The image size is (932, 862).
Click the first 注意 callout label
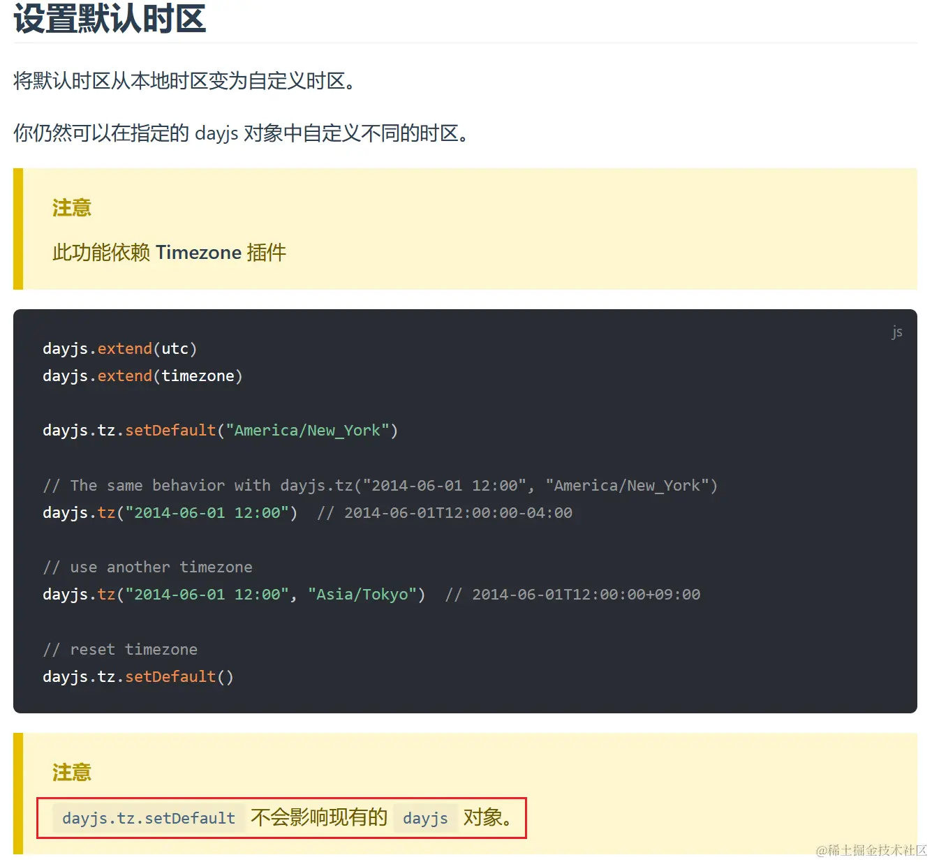coord(71,207)
